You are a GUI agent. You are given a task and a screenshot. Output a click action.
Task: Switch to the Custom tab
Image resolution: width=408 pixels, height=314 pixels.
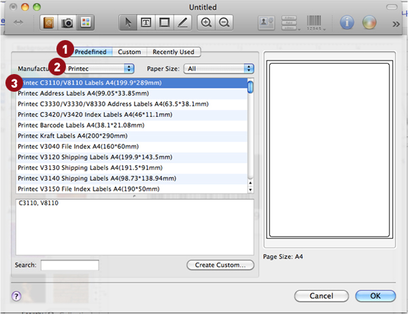129,52
